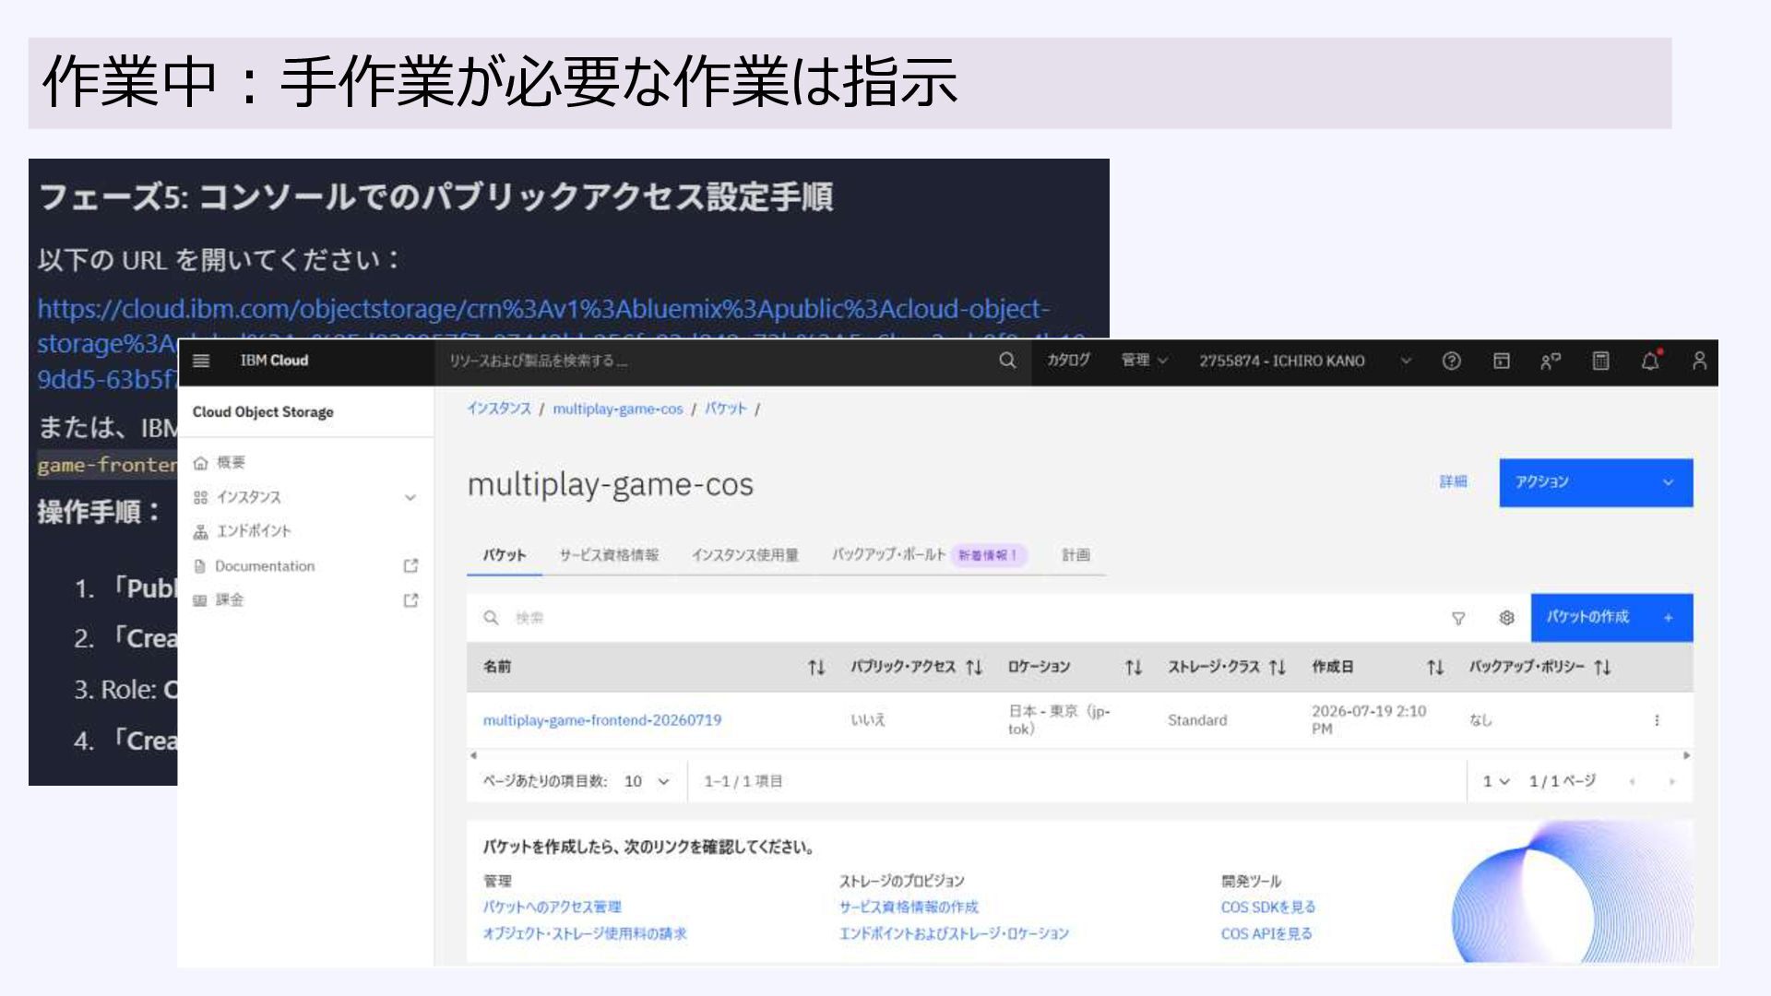Screen dimensions: 1771x996
Task: Open バケットへのアクセス管理 link
Action: pyautogui.click(x=552, y=907)
